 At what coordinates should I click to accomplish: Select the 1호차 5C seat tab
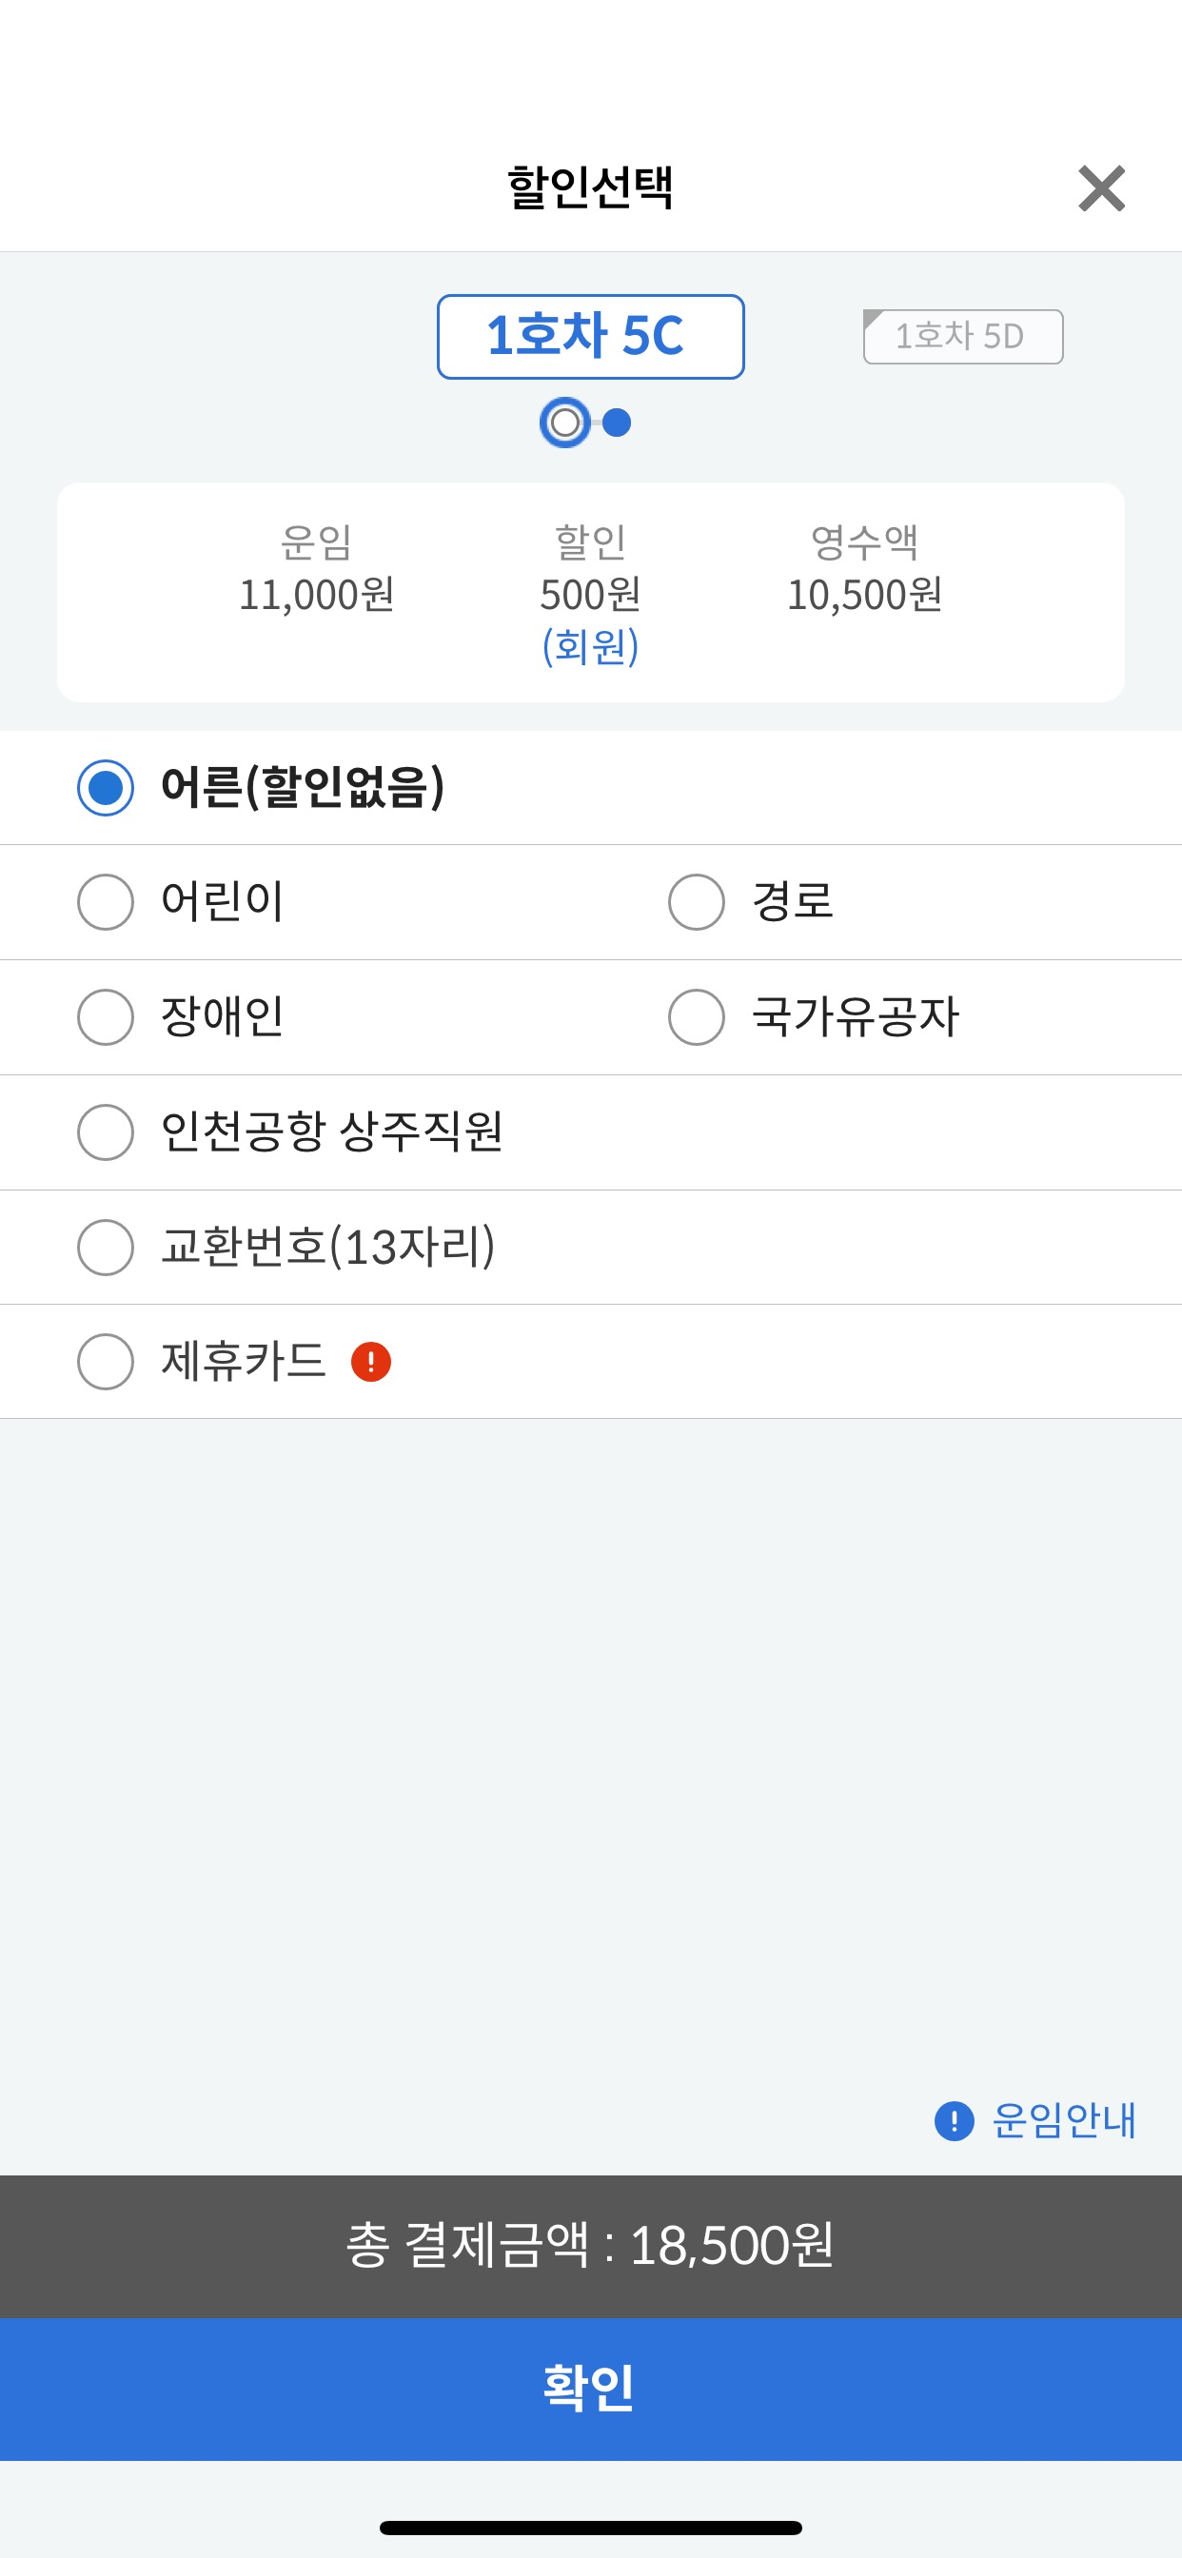pos(591,337)
